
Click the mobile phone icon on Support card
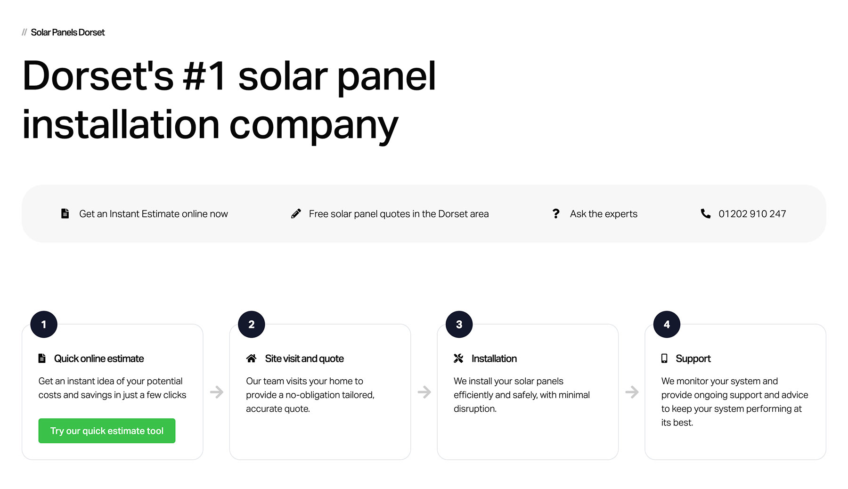pyautogui.click(x=665, y=358)
